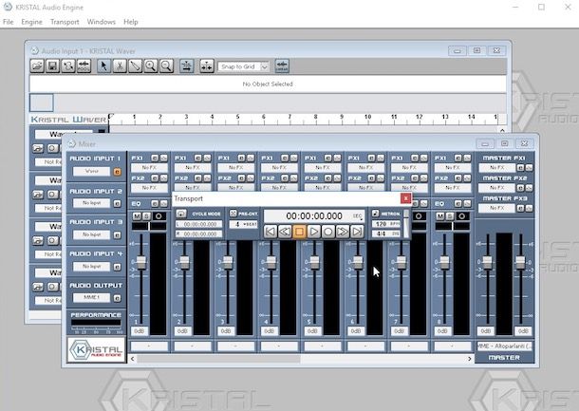Click the orange Stop button in Transport
The width and height of the screenshot is (579, 411).
(x=299, y=232)
